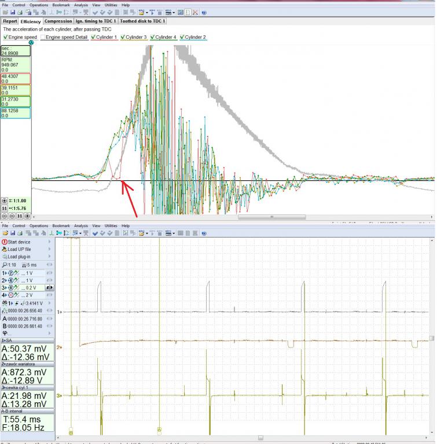Expand the Start device submenu arrow
This screenshot has width=437, height=444.
click(x=50, y=242)
